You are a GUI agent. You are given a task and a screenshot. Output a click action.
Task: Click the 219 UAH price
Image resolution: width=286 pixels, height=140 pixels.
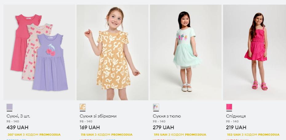tap(236, 127)
